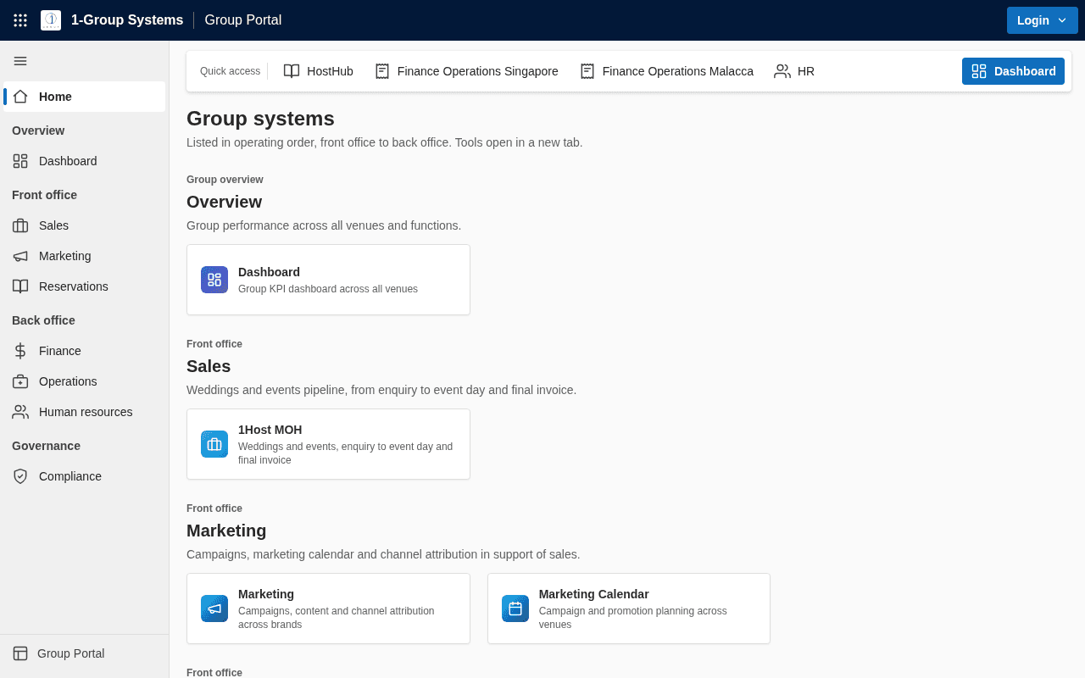
Task: Open the 1Host MOH card title
Action: [270, 430]
